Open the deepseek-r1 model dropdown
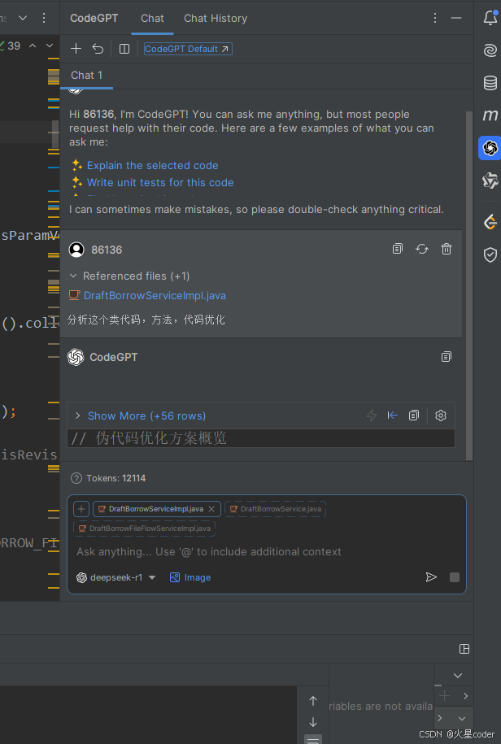The height and width of the screenshot is (744, 501). click(x=116, y=577)
